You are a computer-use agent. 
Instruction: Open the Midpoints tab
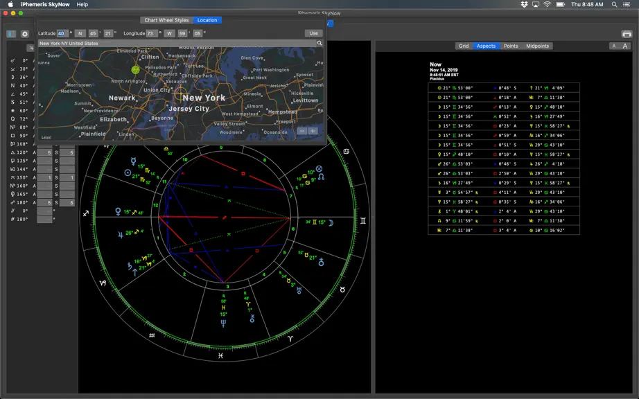(x=537, y=46)
